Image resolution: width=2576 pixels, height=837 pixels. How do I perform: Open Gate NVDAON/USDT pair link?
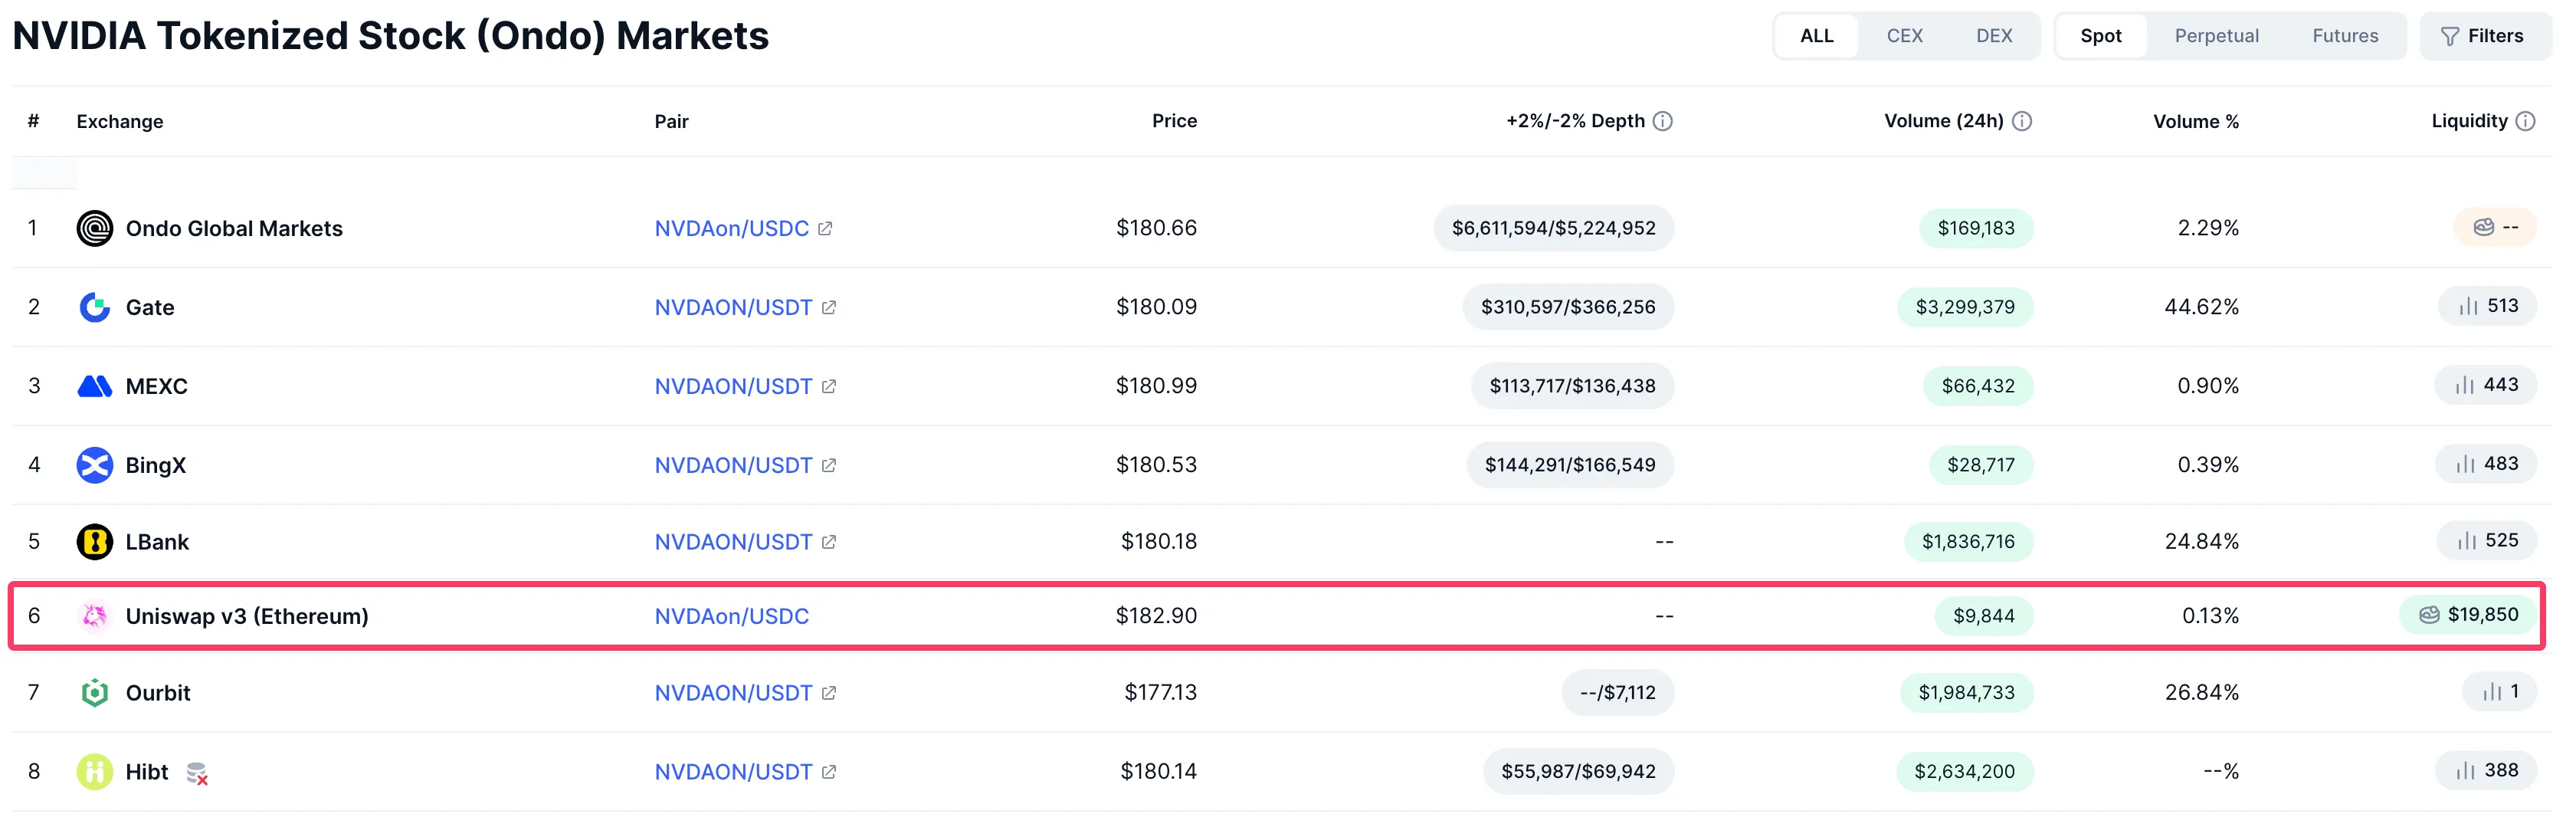click(733, 307)
